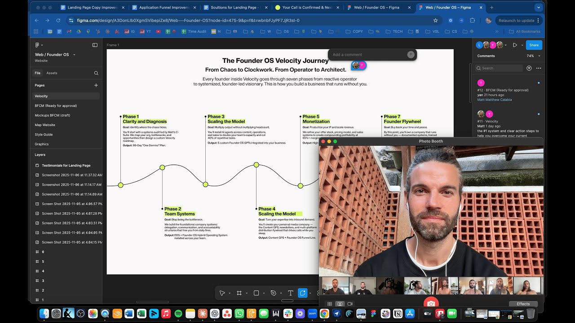Open WhatsApp from the dock

tap(239, 314)
